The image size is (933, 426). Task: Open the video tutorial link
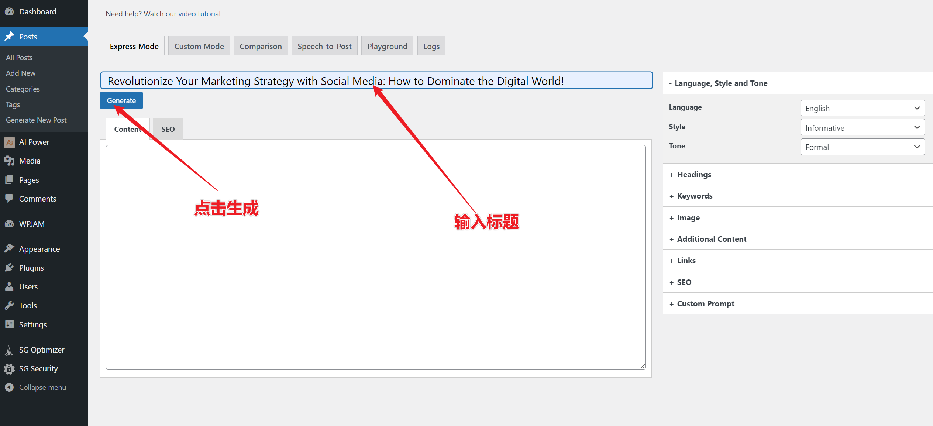(199, 14)
